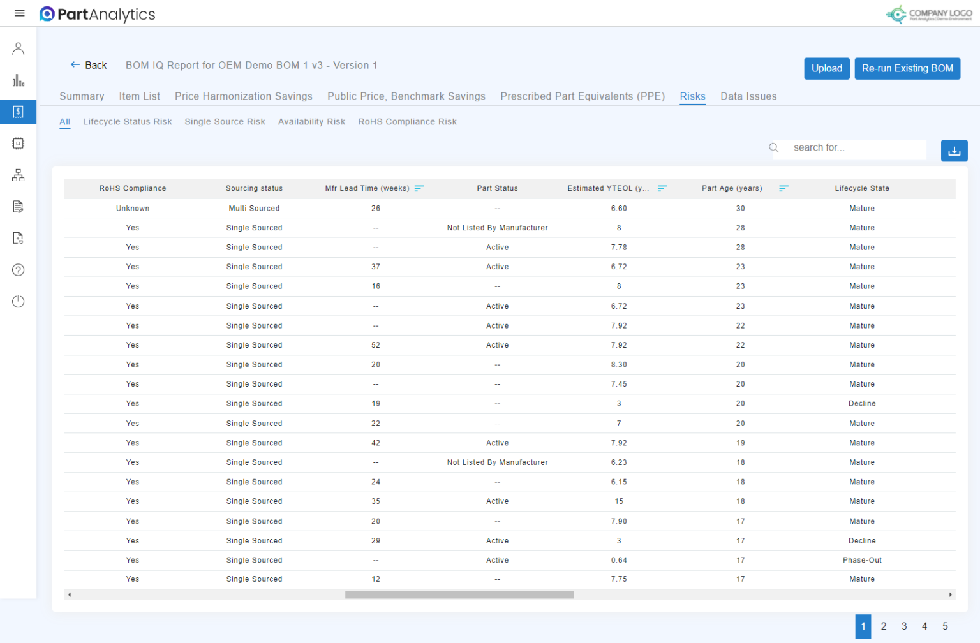Click the search magnifier icon

click(x=773, y=147)
